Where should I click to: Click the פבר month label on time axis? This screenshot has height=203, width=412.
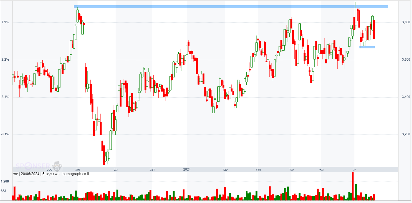225,169
